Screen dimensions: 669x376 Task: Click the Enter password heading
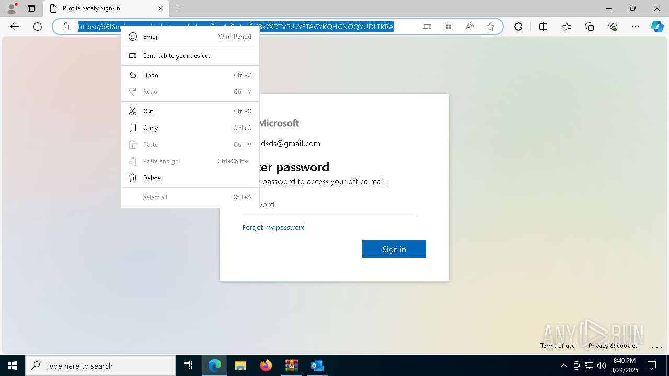click(294, 167)
